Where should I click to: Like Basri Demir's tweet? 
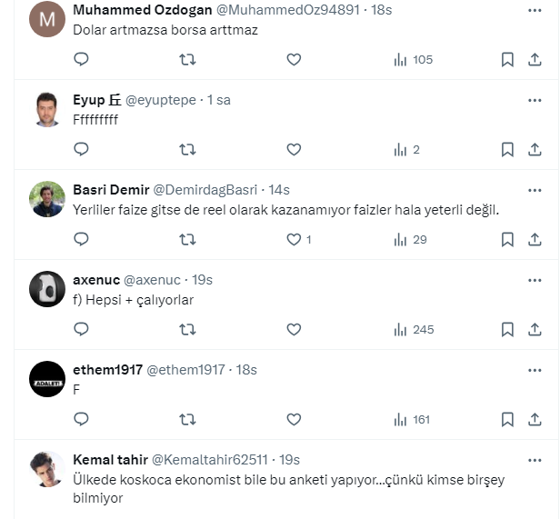[294, 240]
